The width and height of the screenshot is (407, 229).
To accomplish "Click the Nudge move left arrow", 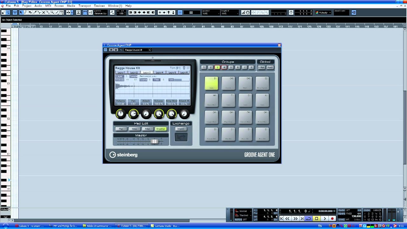I will coord(139,12).
